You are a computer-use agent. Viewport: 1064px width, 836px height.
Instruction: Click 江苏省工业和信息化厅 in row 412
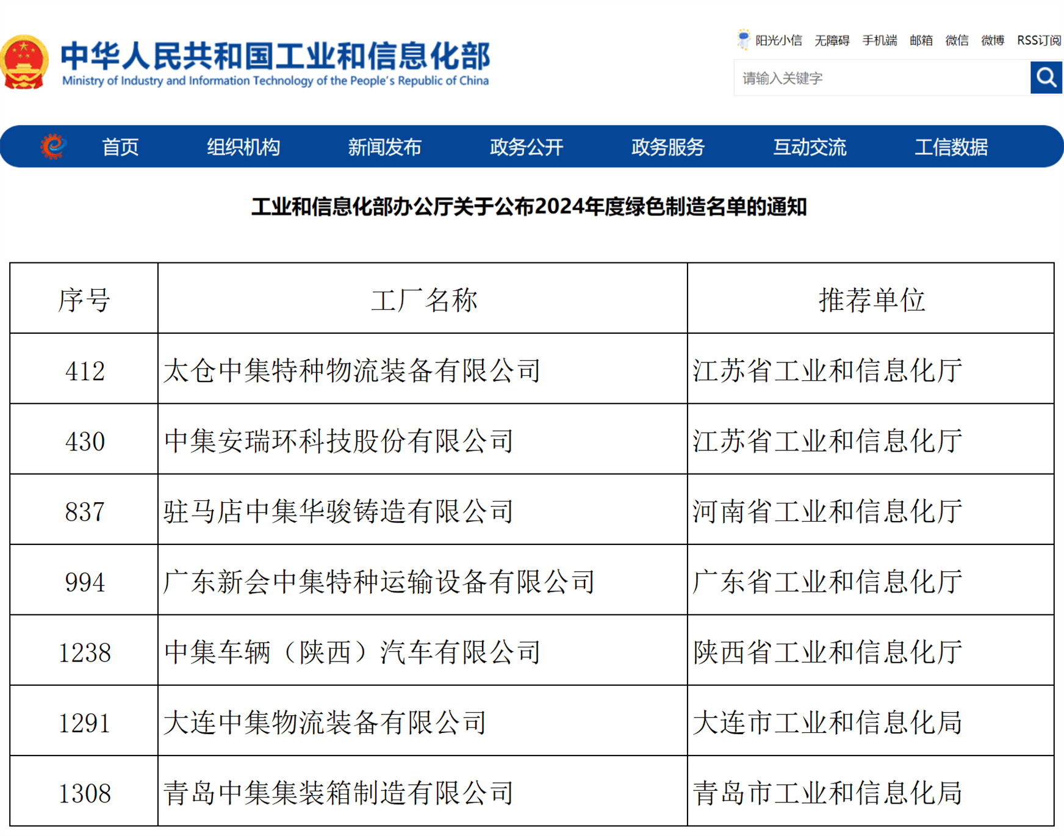point(827,370)
